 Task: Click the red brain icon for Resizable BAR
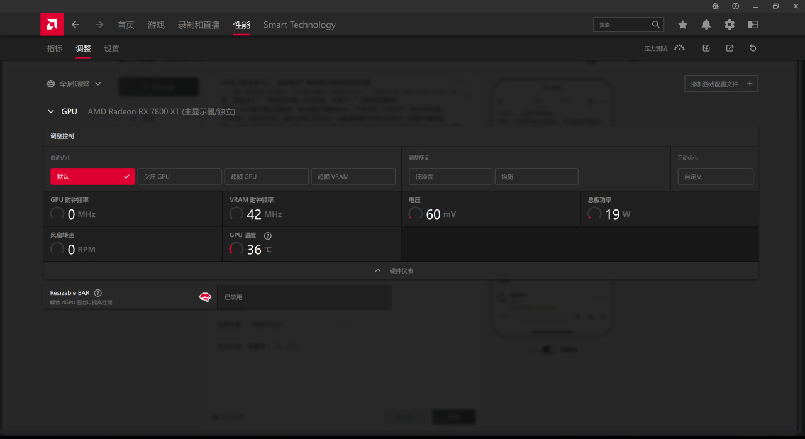(x=205, y=297)
